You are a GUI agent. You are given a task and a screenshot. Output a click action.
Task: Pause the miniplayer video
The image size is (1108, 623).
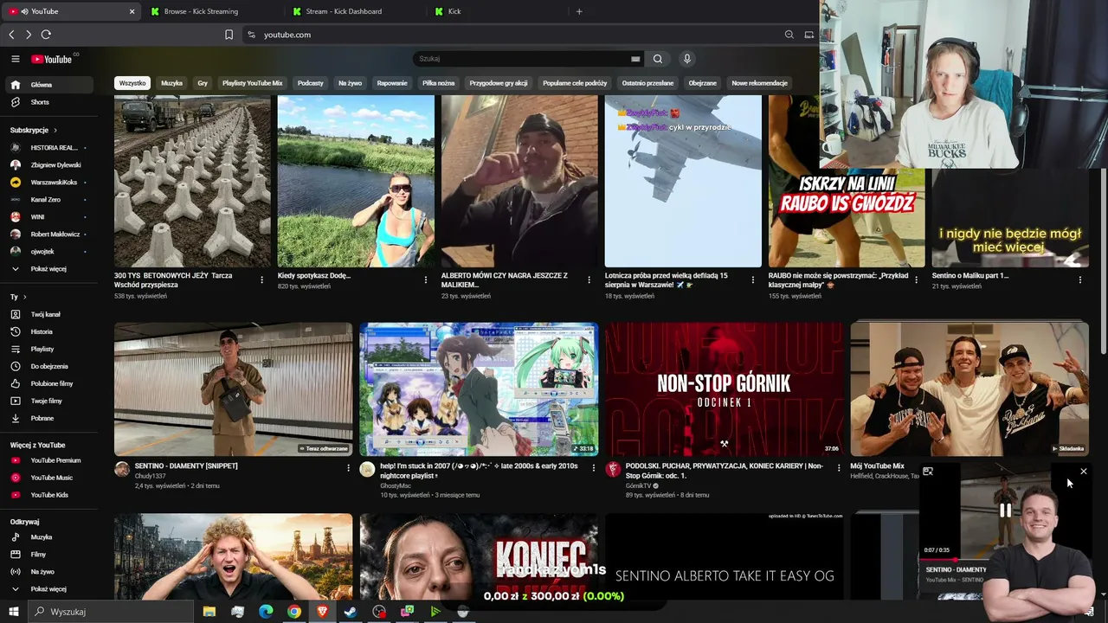click(x=1005, y=511)
